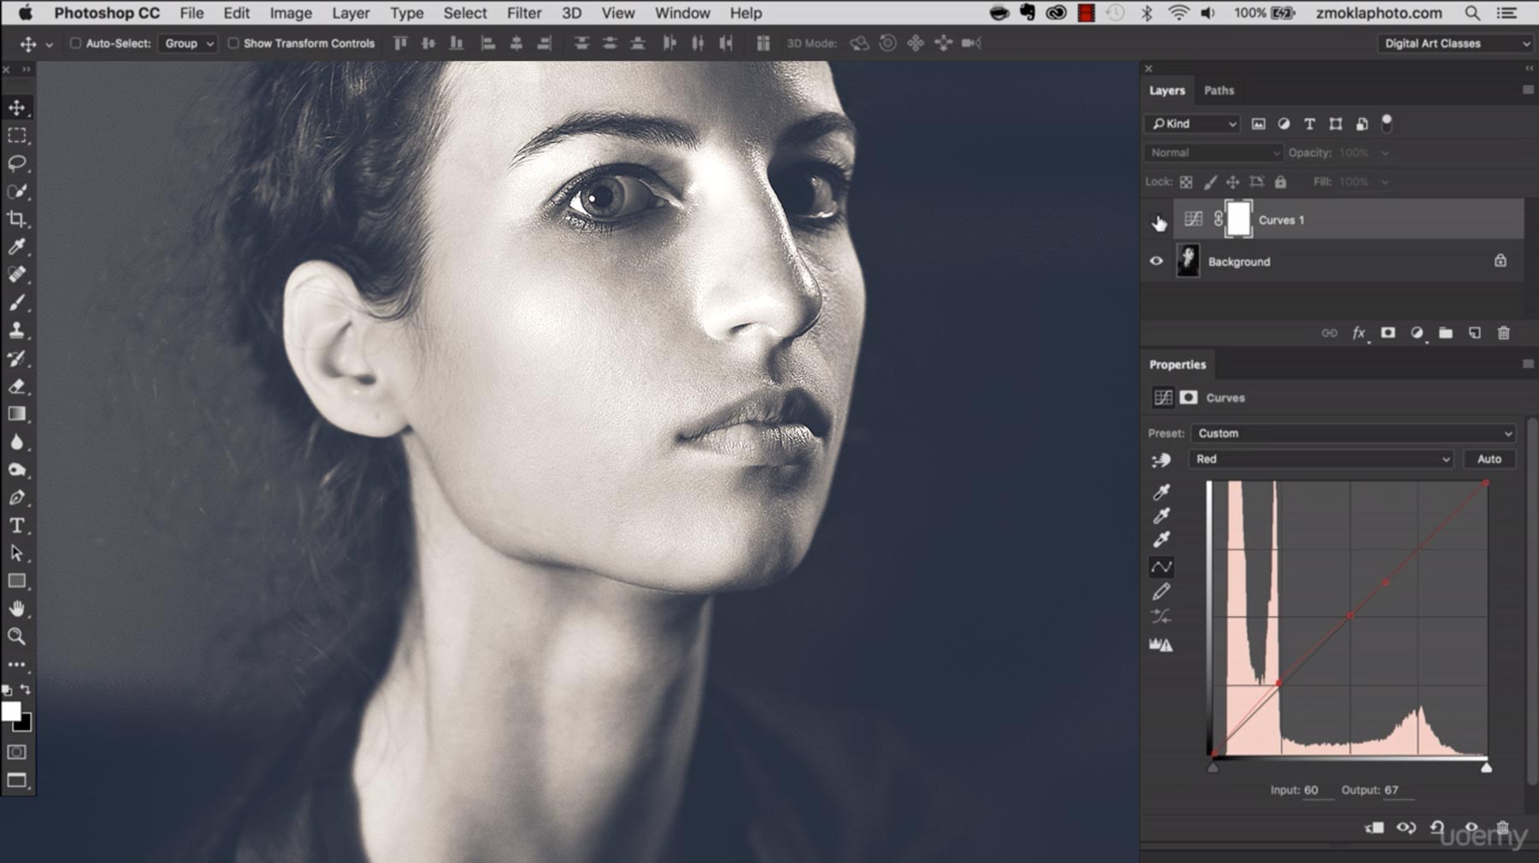Select the Lasso tool
1539x863 pixels.
[16, 163]
